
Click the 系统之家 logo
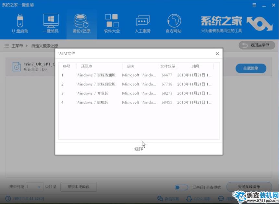pos(237,24)
